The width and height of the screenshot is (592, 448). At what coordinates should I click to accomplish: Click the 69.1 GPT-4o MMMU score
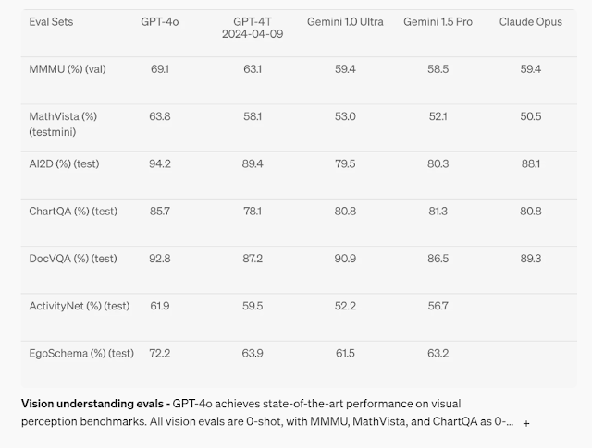[160, 69]
